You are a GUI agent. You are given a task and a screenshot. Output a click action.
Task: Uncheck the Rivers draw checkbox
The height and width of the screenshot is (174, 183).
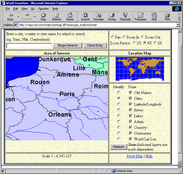pyautogui.click(x=130, y=110)
